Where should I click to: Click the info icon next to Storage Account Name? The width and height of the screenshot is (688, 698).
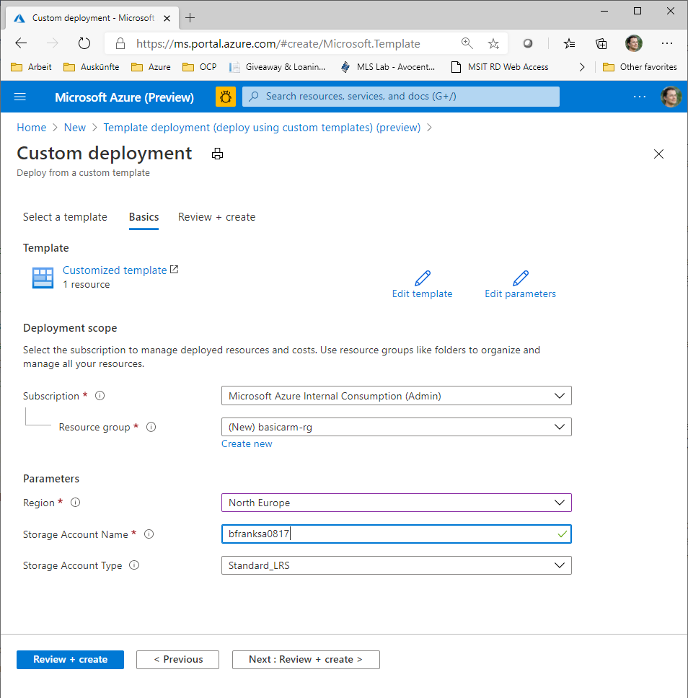[149, 534]
